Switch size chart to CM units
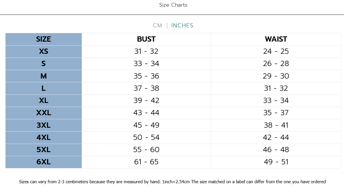The image size is (344, 194). tap(157, 26)
